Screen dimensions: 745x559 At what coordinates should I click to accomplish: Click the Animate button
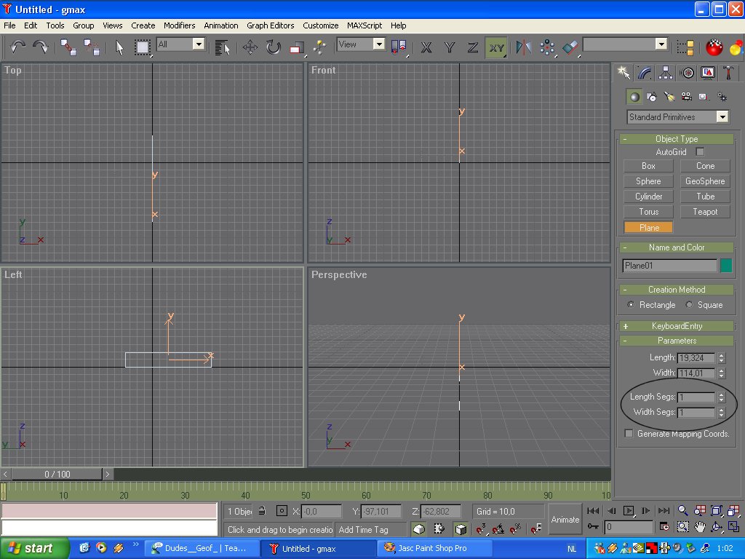click(565, 519)
